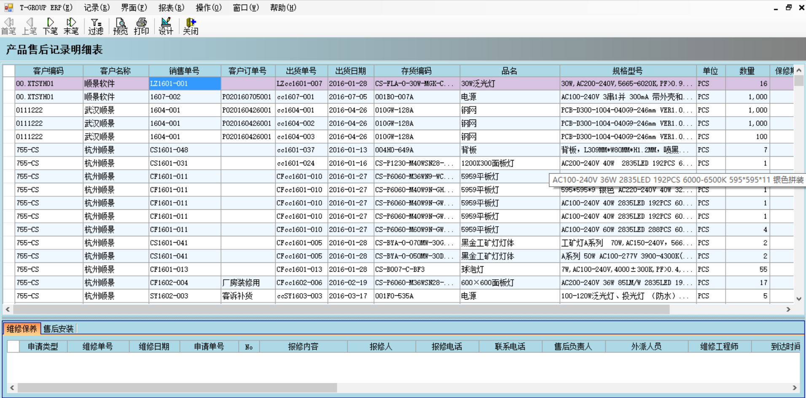
Task: Open the 过滤 filter tool
Action: point(96,26)
